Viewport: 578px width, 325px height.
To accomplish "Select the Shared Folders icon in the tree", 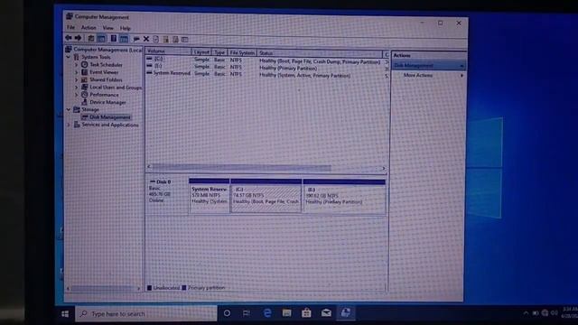I will 84,79.
